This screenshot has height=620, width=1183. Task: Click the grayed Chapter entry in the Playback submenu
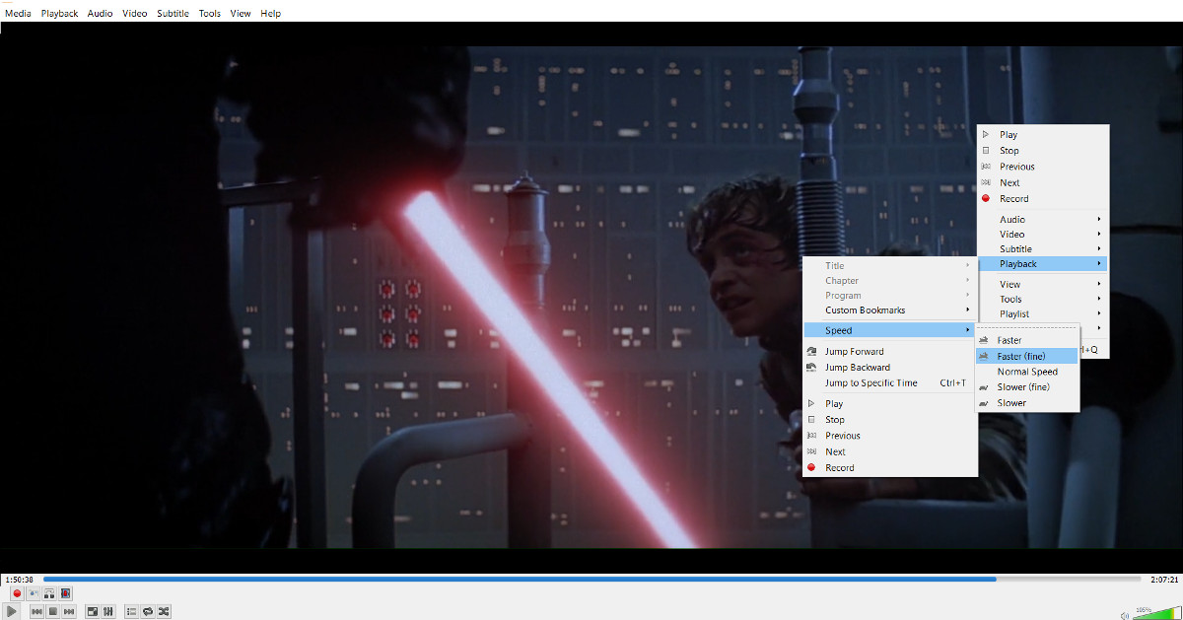890,281
